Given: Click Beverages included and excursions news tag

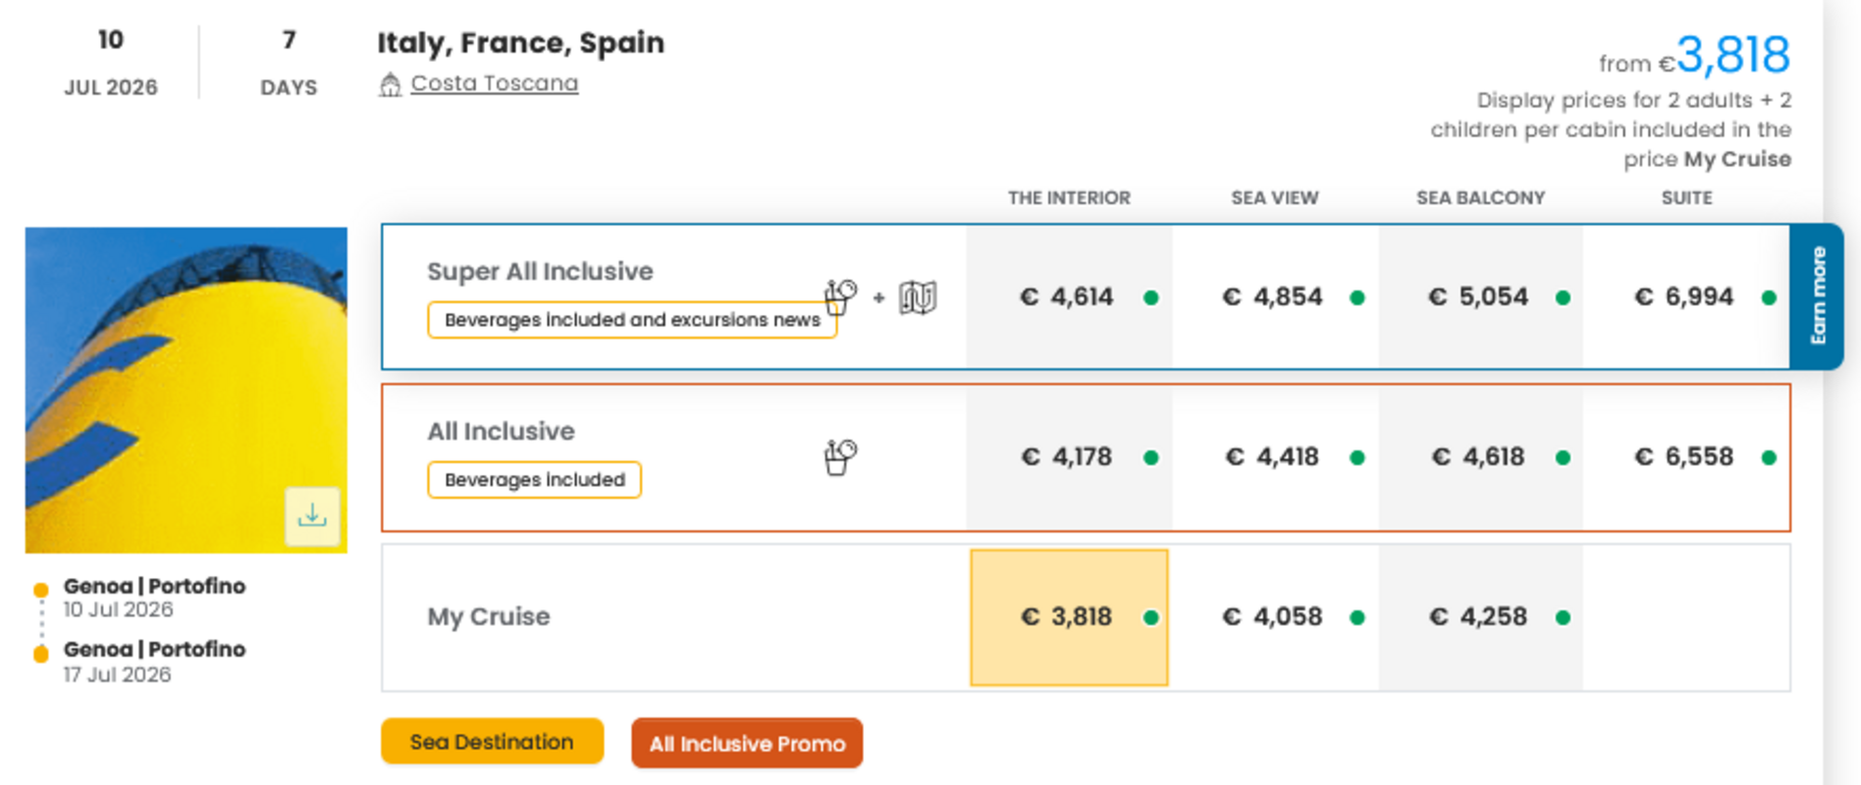Looking at the screenshot, I should pos(631,320).
